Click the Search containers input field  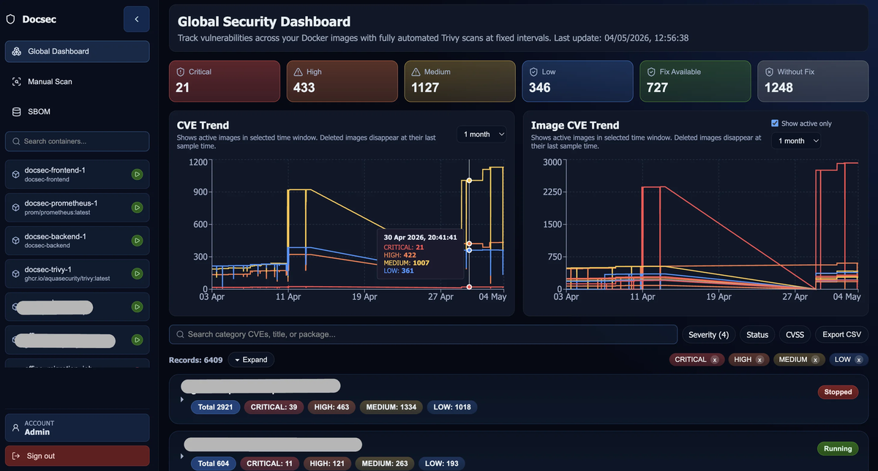coord(77,141)
